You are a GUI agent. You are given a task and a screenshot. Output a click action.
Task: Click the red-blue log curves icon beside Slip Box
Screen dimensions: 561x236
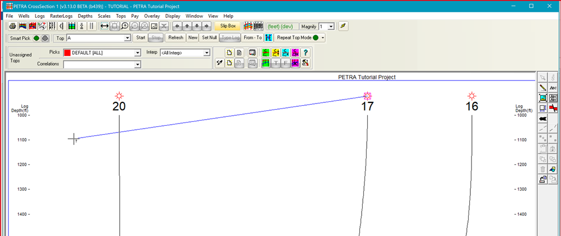click(x=247, y=26)
